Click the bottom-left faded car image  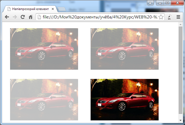(44, 100)
